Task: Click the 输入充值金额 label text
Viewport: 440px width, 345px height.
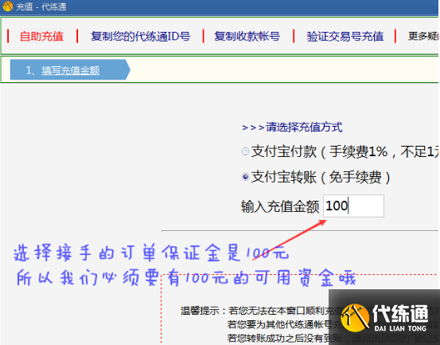Action: click(280, 206)
